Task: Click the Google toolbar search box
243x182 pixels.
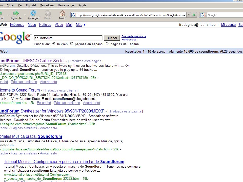Action: (x=225, y=15)
